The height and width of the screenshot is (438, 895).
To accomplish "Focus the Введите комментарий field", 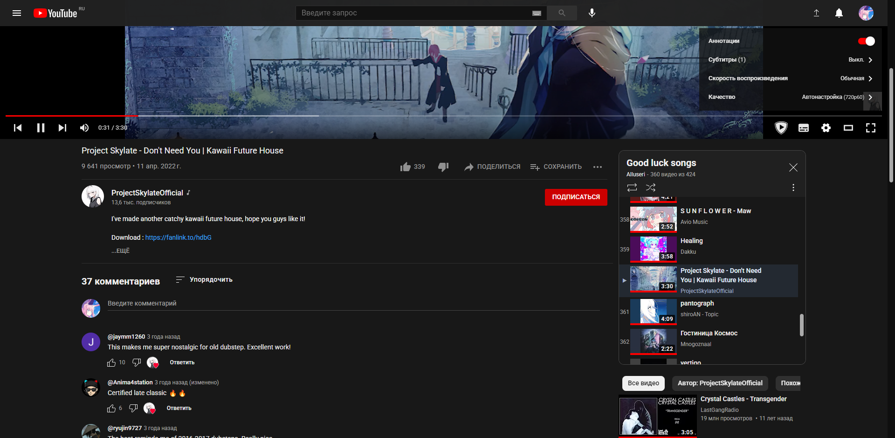I will (x=353, y=304).
